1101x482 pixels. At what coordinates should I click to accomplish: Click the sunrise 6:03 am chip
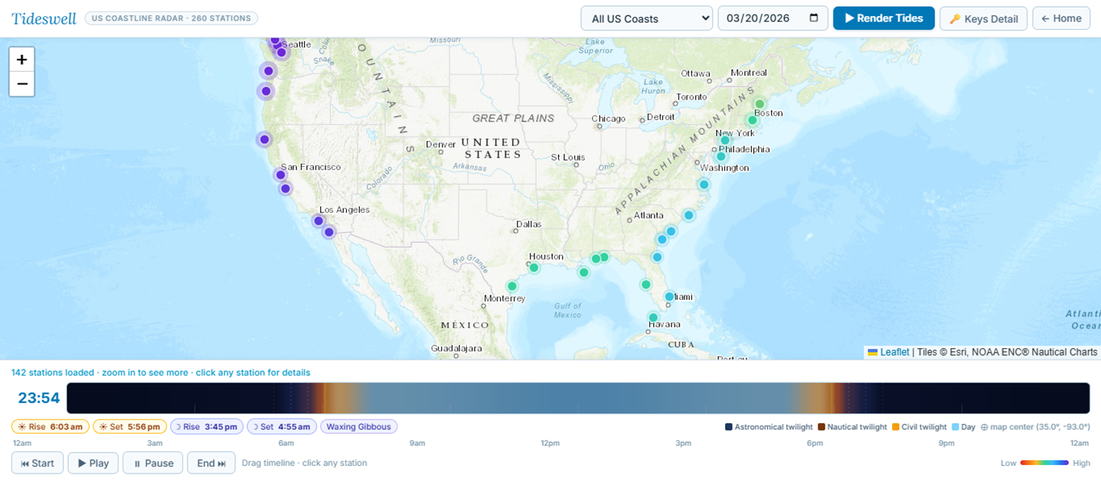click(x=51, y=427)
